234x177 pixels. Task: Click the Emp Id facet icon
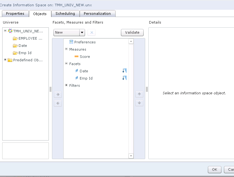[77, 78]
